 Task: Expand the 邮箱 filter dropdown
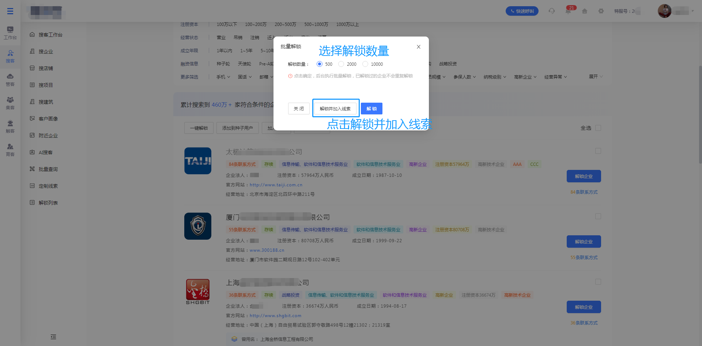click(x=266, y=77)
